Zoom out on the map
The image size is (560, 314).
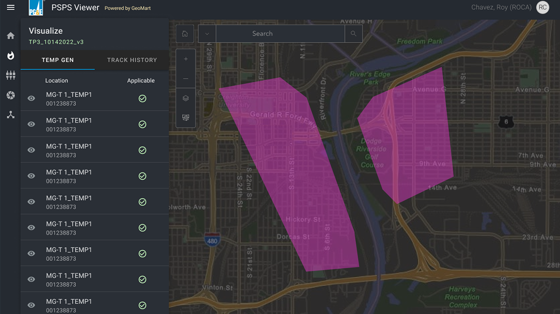[x=186, y=78]
